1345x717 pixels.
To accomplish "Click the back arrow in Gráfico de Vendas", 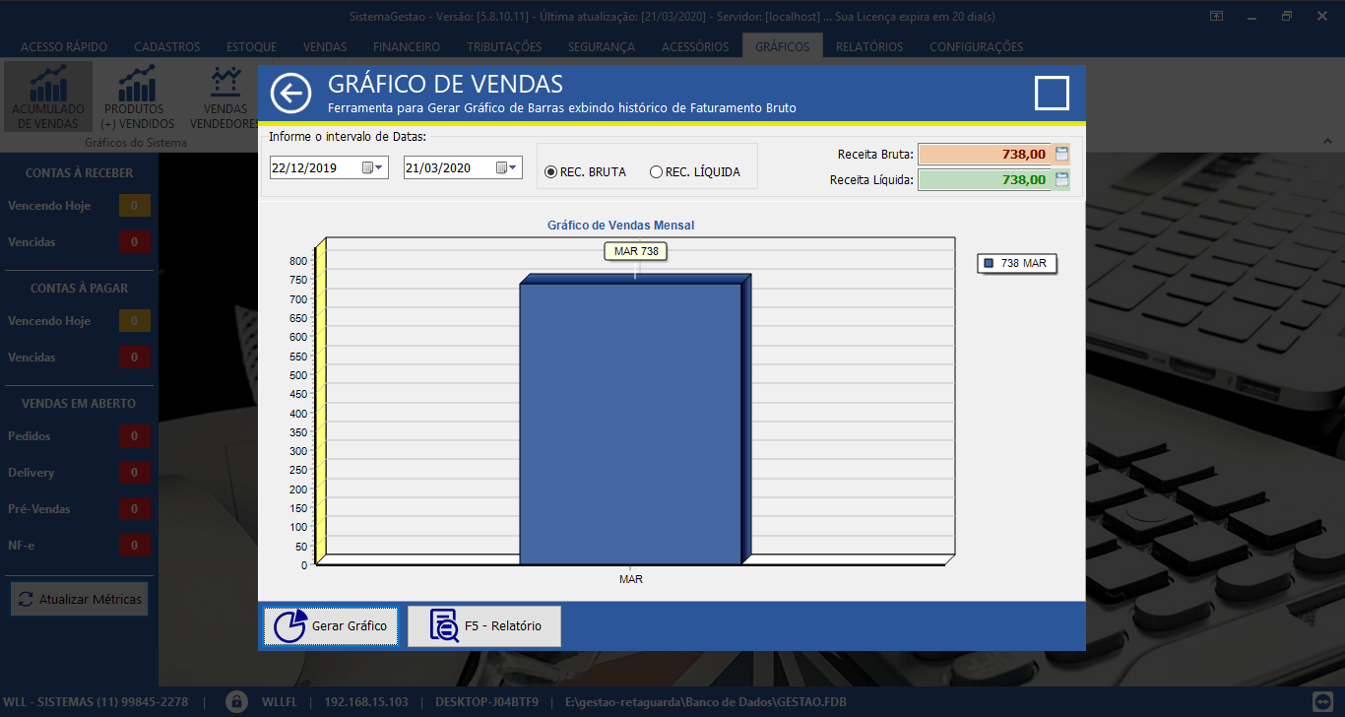I will click(290, 94).
